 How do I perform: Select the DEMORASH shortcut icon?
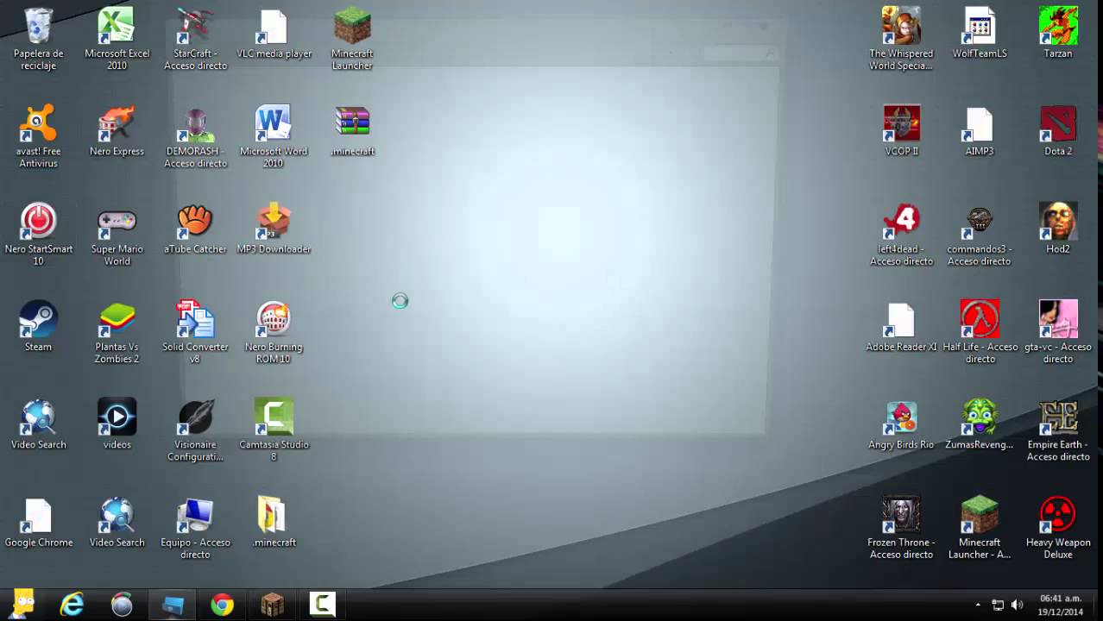195,123
